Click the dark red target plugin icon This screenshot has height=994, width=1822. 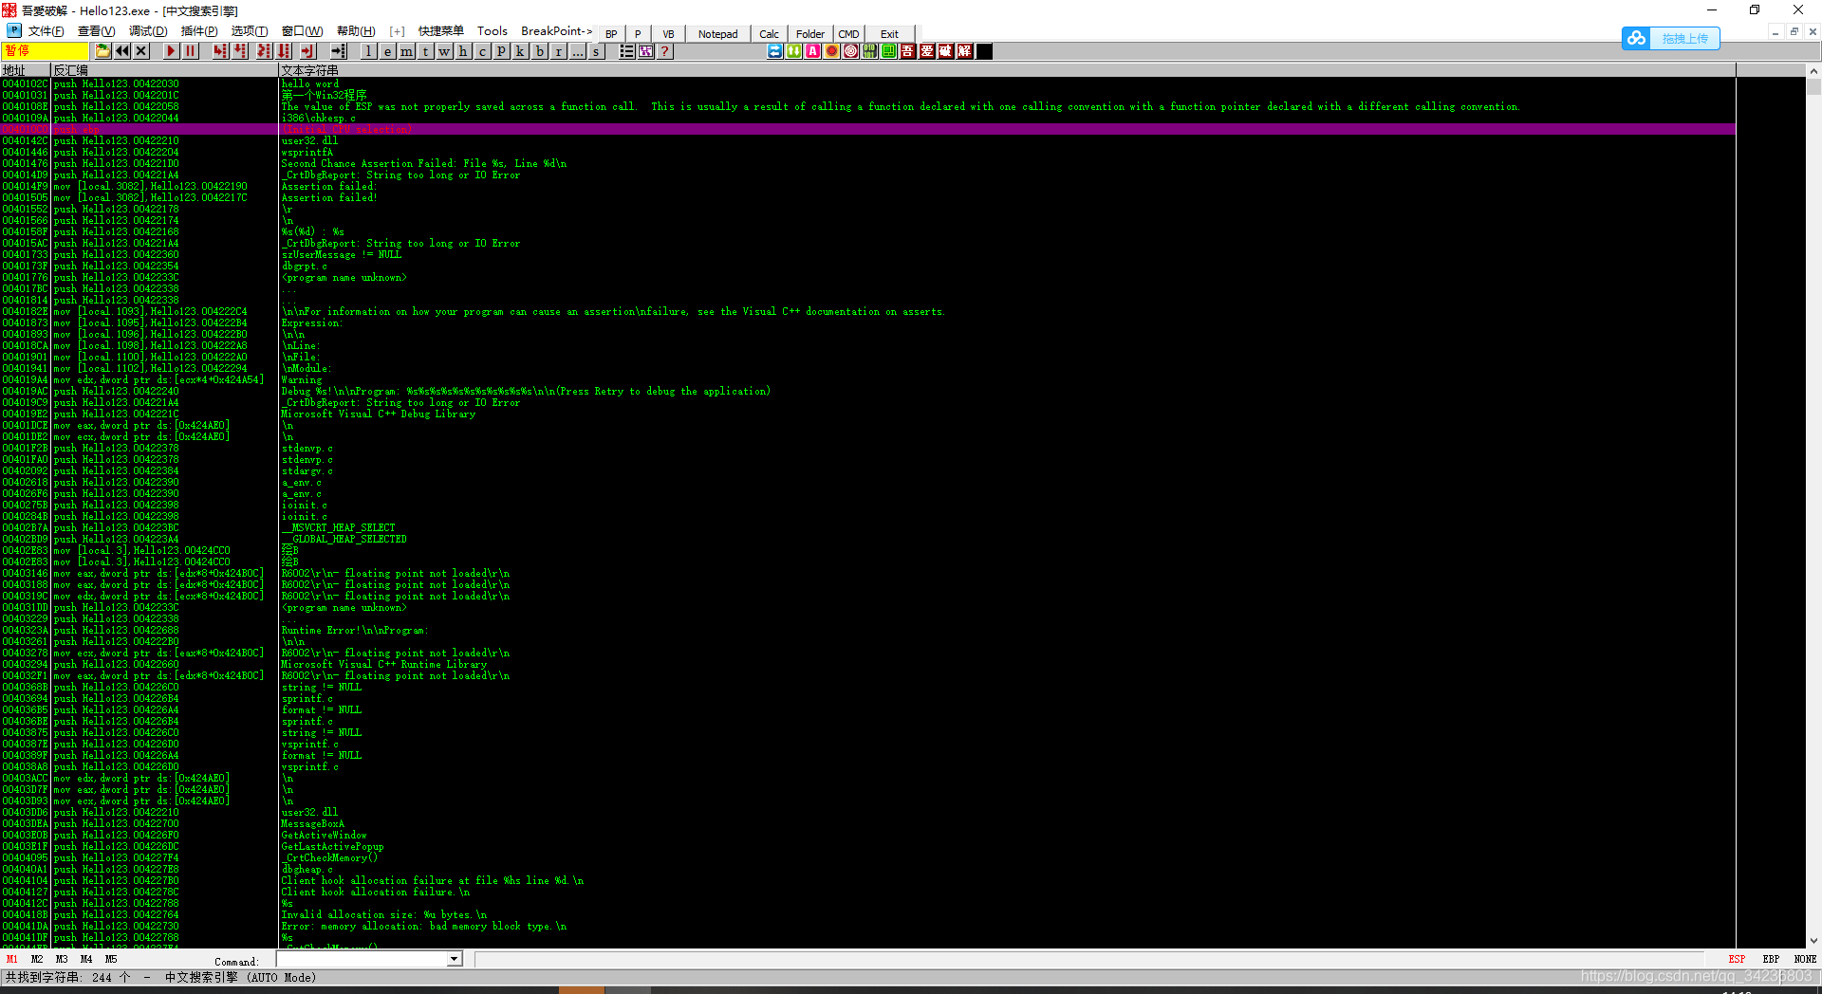(x=851, y=51)
